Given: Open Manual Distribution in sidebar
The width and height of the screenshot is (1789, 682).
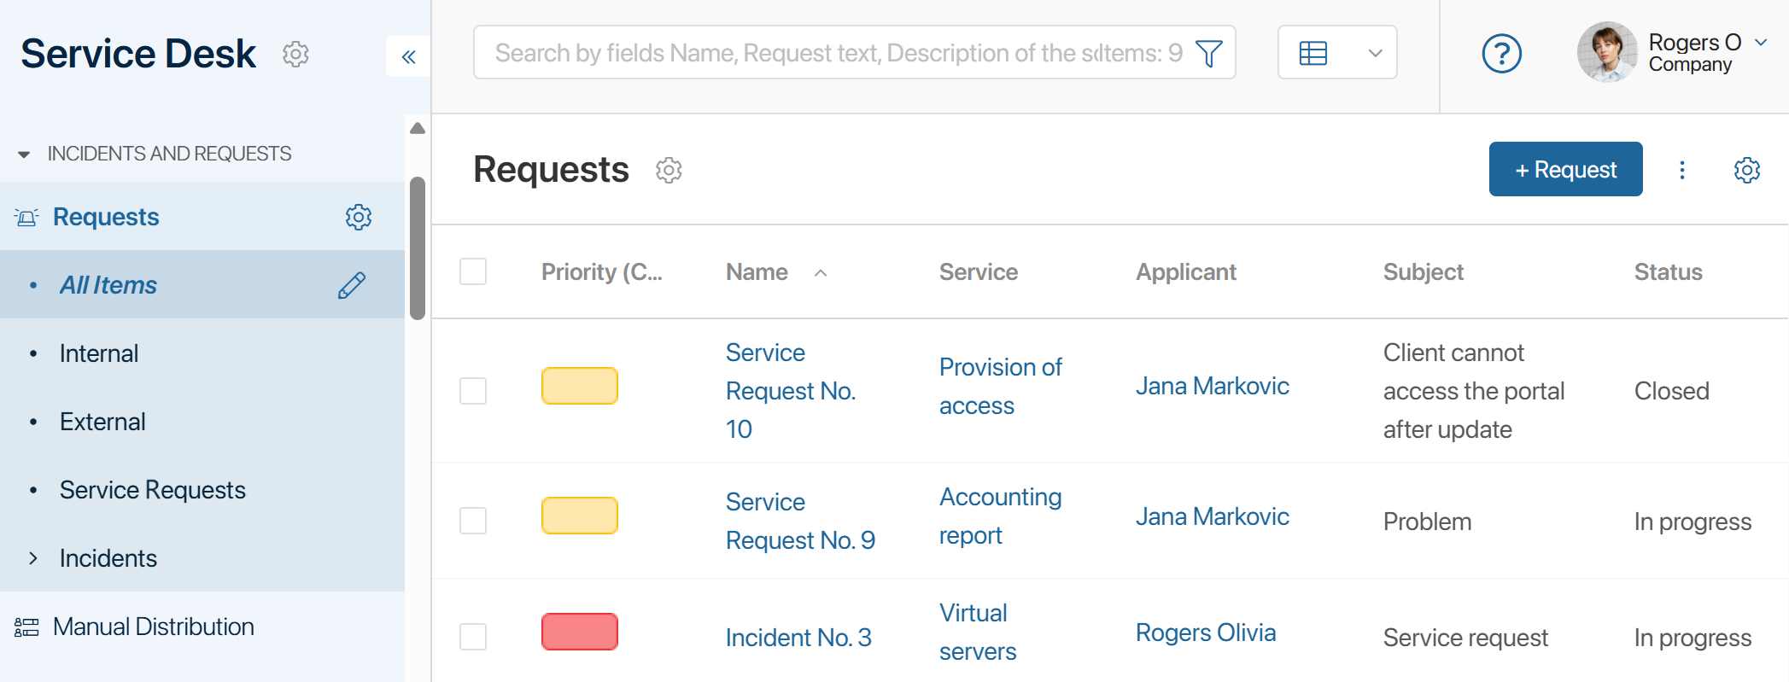Looking at the screenshot, I should click(154, 627).
